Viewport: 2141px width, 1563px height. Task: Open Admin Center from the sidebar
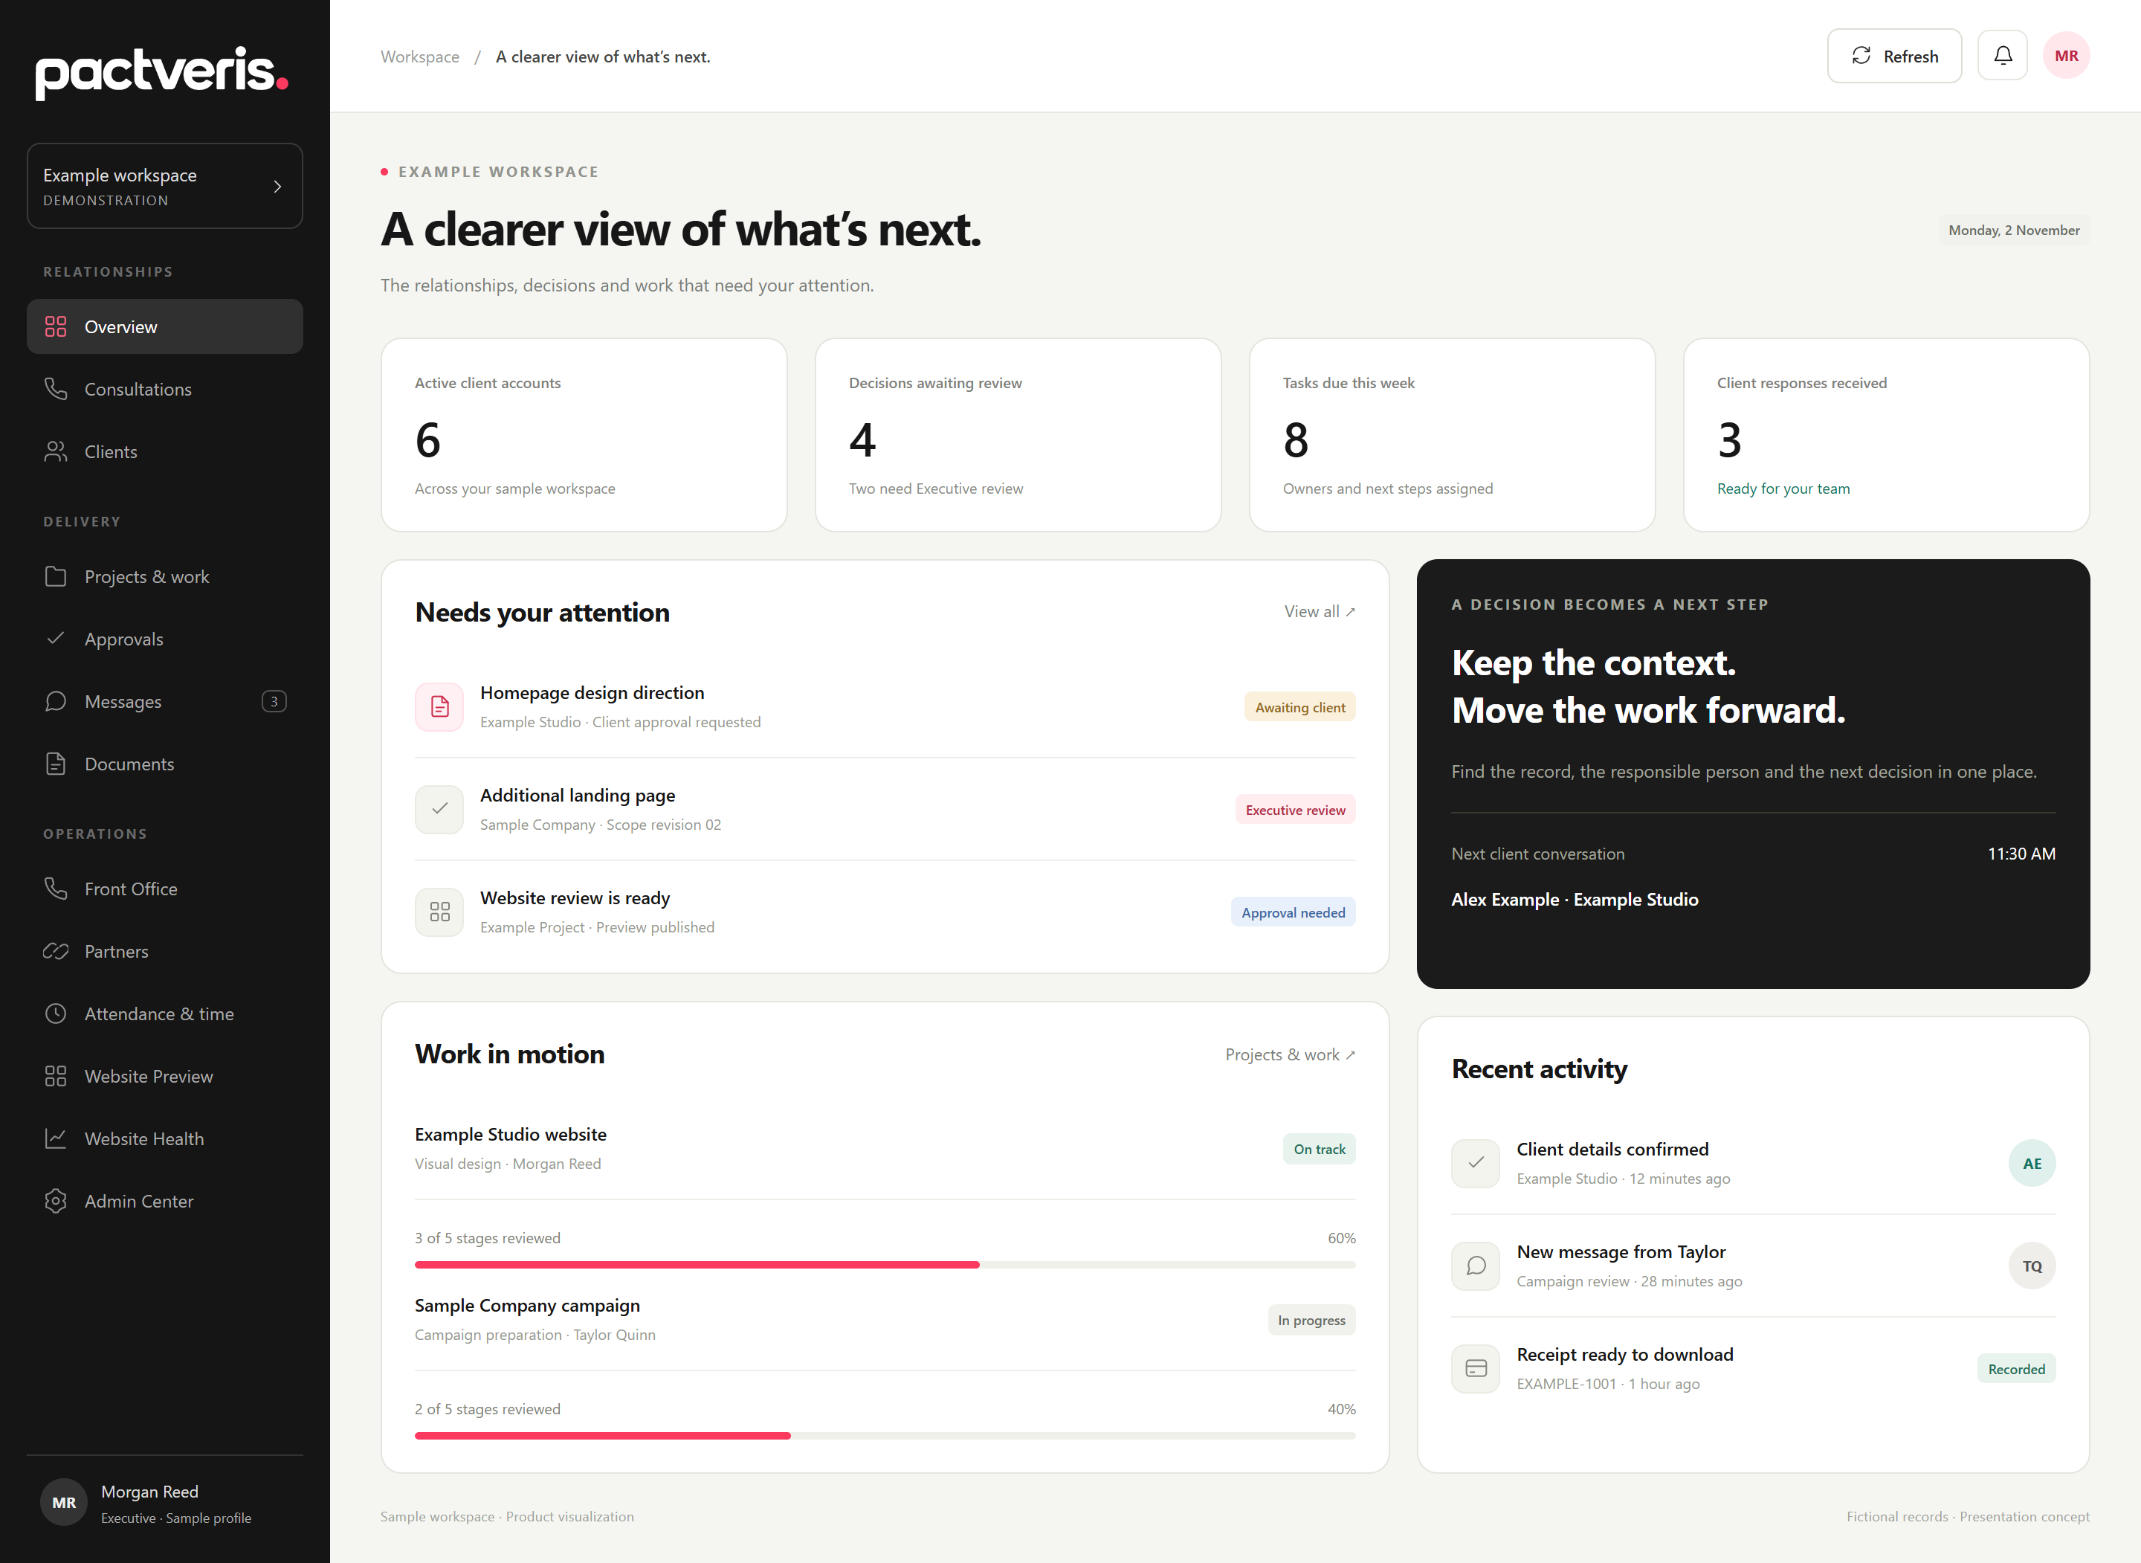pyautogui.click(x=164, y=1201)
